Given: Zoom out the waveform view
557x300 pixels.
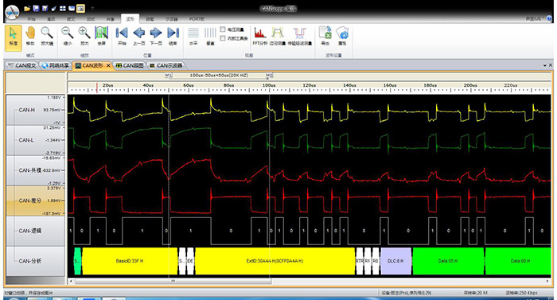Looking at the screenshot, I should [67, 37].
